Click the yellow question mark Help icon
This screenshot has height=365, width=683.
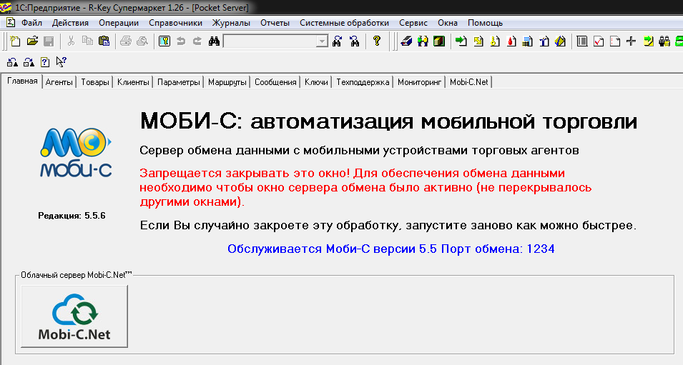pyautogui.click(x=377, y=41)
